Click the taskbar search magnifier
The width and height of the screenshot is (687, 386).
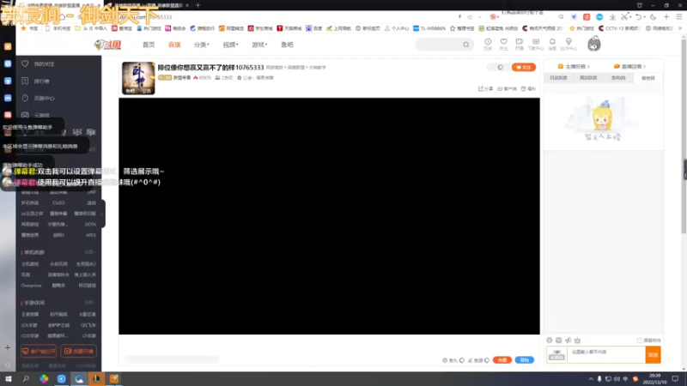click(26, 379)
